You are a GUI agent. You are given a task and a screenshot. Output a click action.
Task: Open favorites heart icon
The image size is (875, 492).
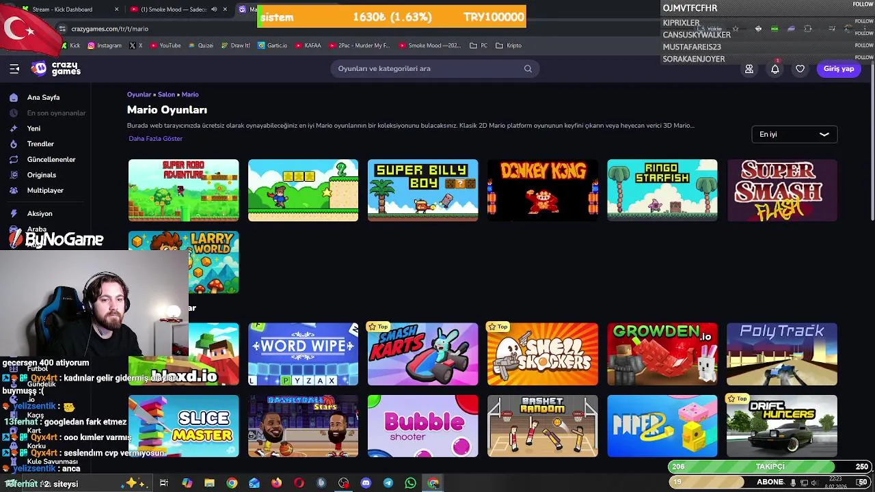point(800,69)
